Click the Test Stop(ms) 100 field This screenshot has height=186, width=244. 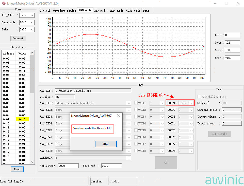pos(232,103)
